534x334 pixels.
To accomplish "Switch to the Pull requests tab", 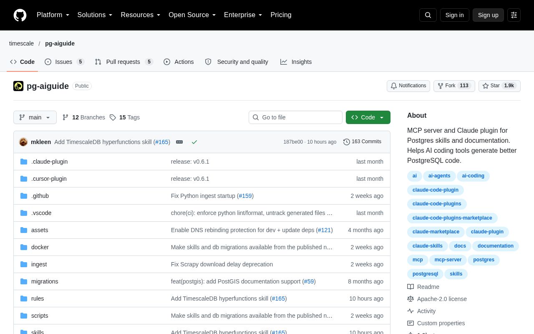I will (124, 62).
